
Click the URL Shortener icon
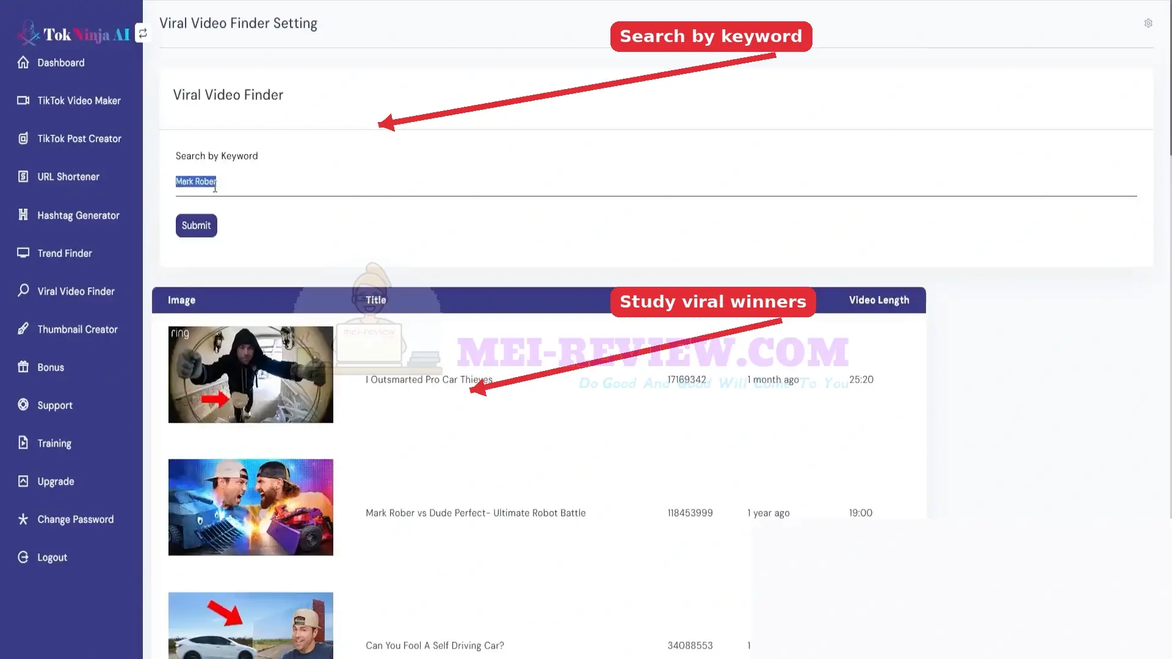tap(23, 176)
